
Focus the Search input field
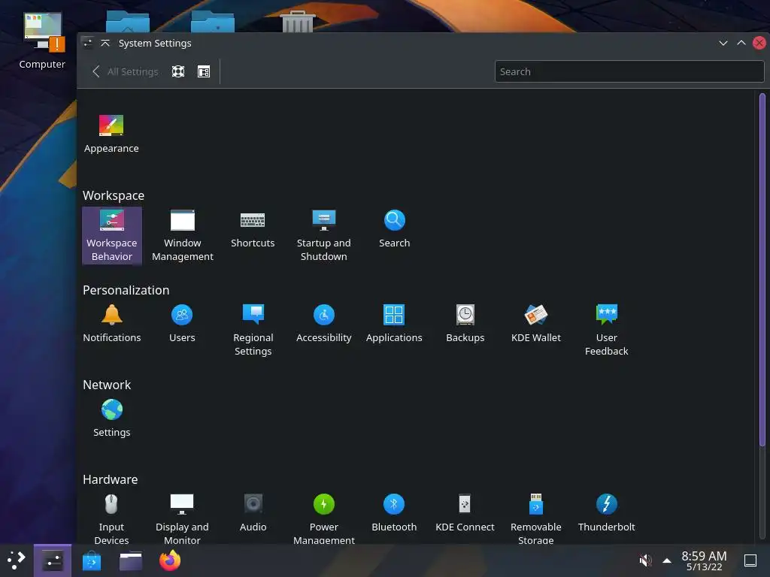pyautogui.click(x=629, y=71)
